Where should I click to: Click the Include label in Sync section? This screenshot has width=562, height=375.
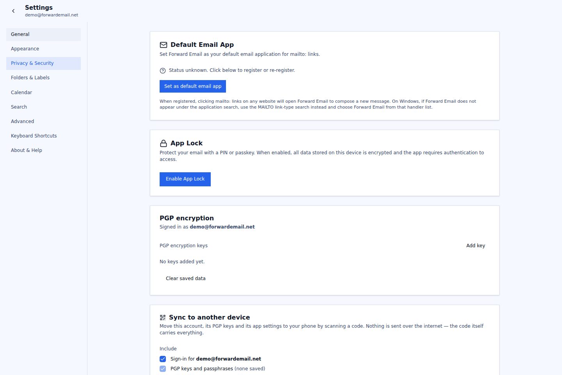[x=168, y=349]
